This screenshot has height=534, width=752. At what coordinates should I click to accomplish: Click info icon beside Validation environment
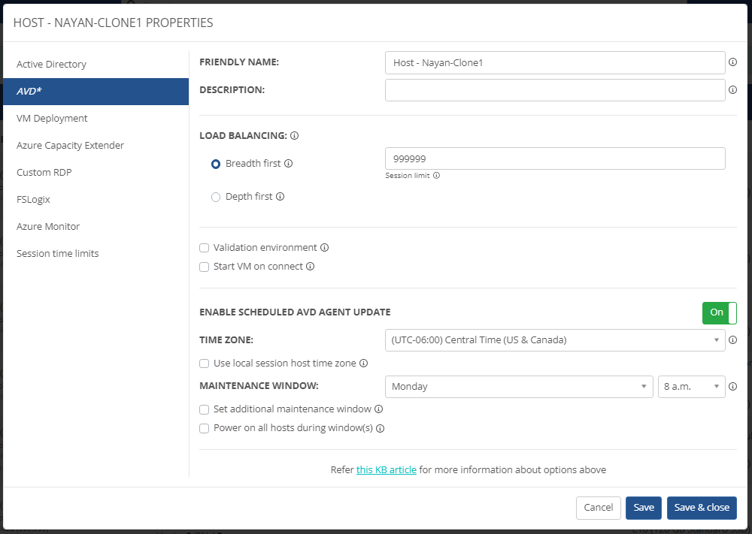pos(325,248)
